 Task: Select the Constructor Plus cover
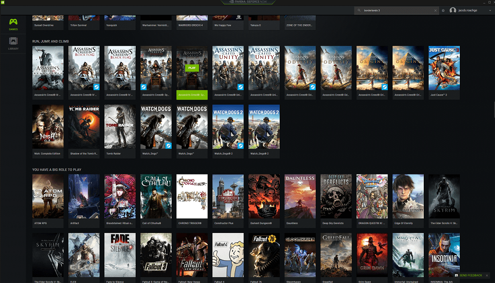tap(228, 196)
